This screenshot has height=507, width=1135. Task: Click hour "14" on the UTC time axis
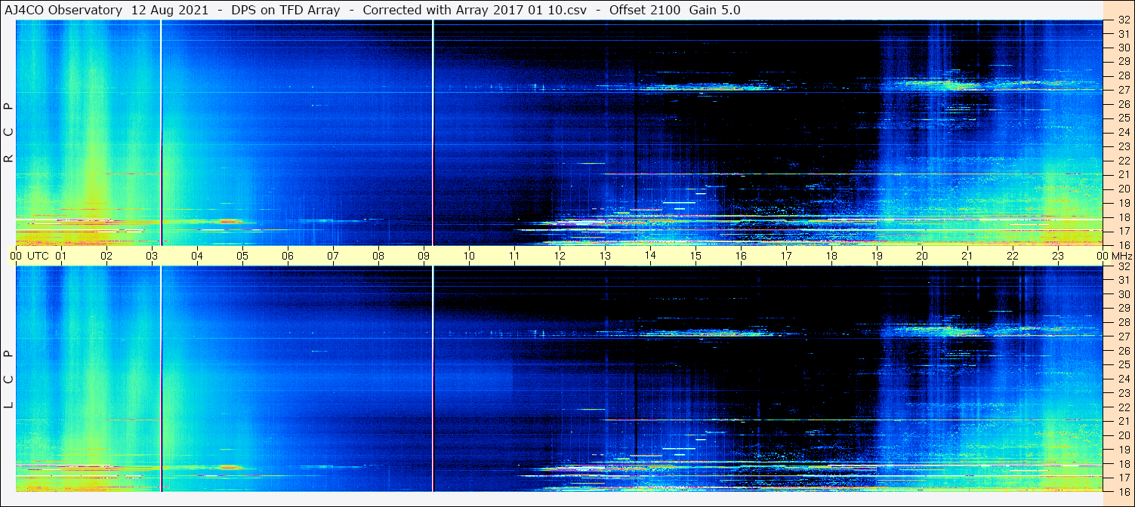click(x=650, y=256)
